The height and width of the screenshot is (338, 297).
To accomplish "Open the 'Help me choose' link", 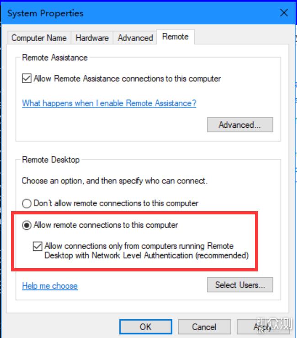I will click(x=50, y=286).
